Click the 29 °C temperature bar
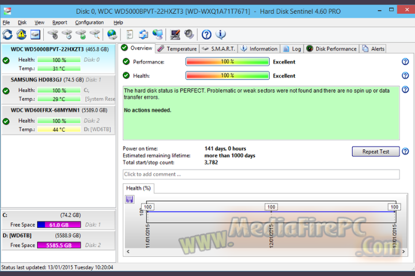This screenshot has width=415, height=276. click(x=59, y=99)
